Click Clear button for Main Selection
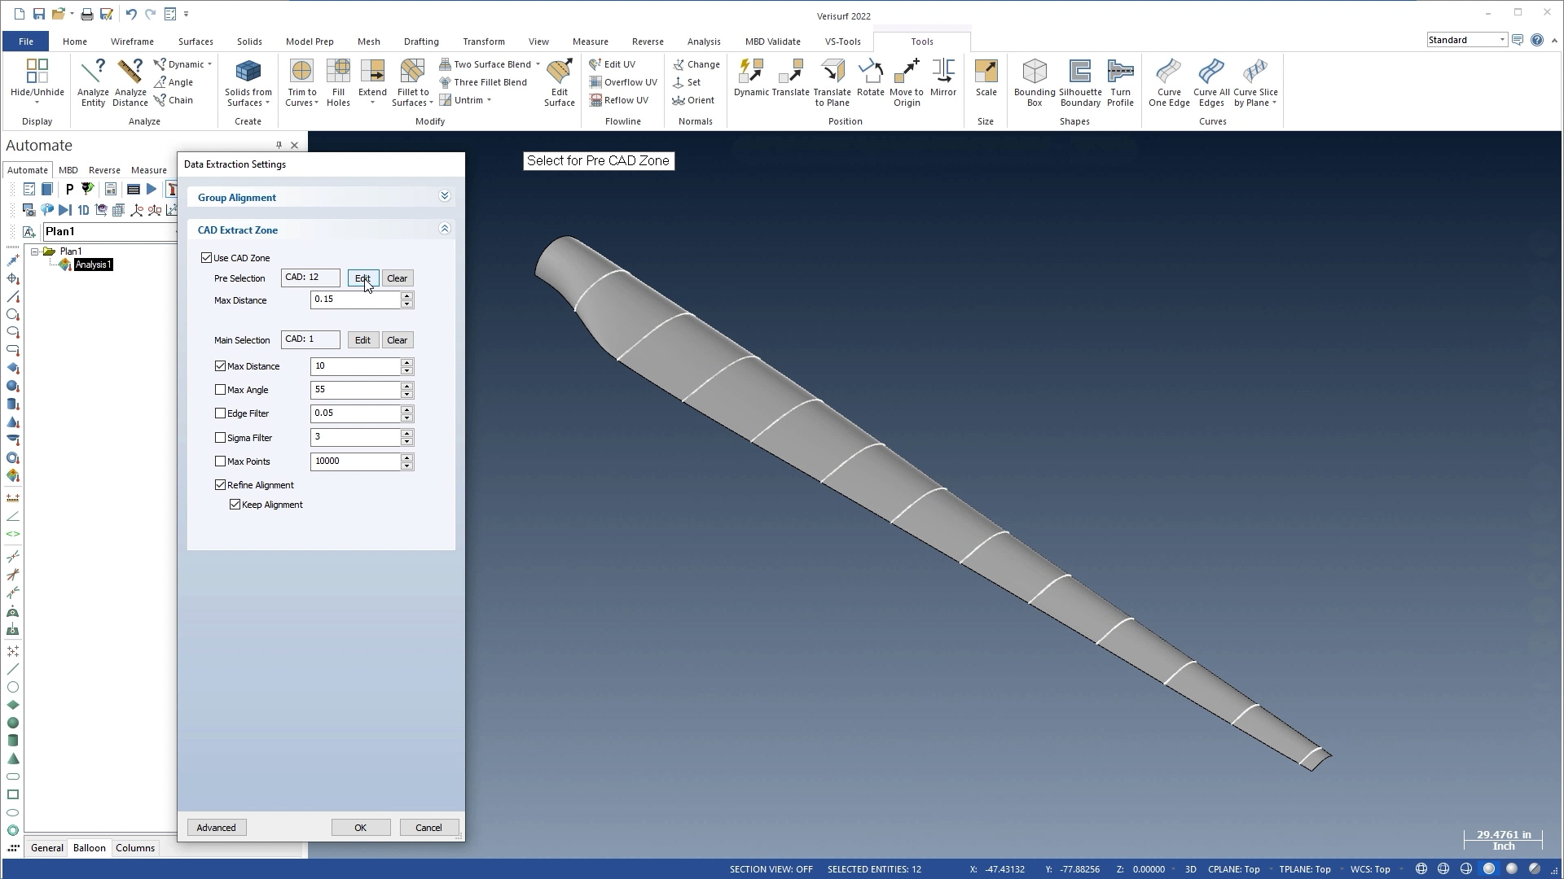 [x=397, y=340]
